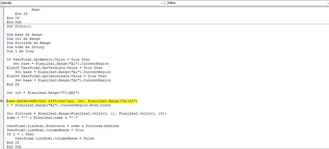Click the highlighted base.AdvancedFilter line

click(x=72, y=101)
